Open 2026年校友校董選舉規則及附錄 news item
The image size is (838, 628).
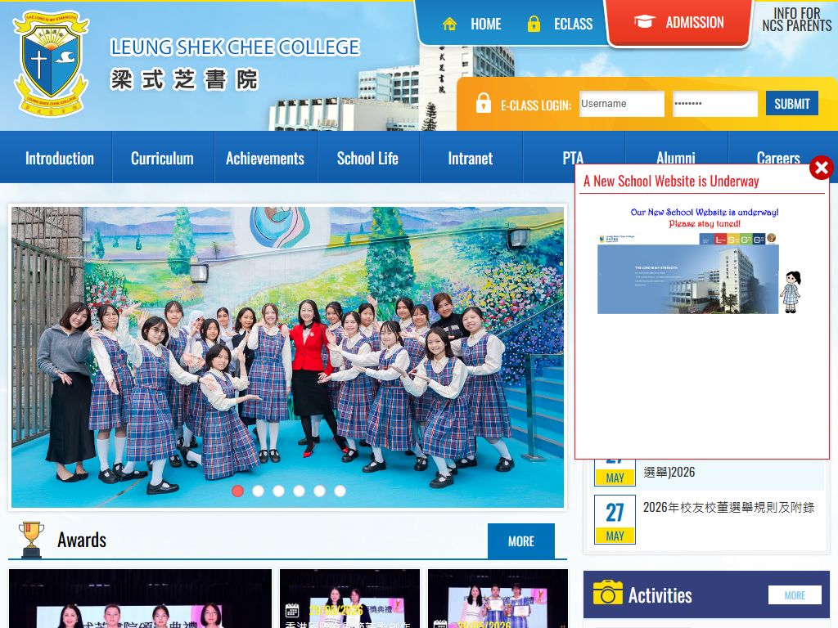[x=728, y=507]
